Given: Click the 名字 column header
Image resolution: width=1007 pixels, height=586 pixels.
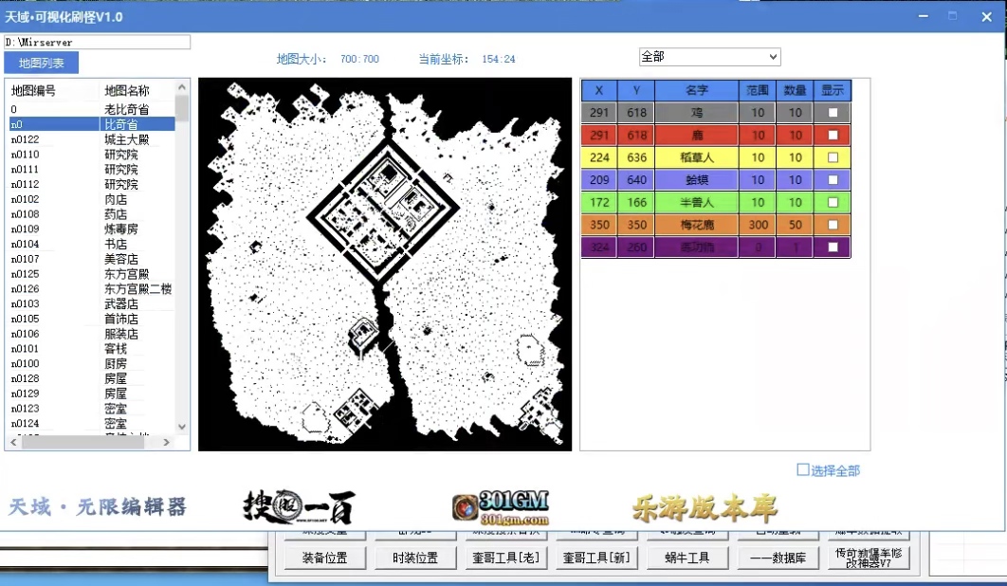Looking at the screenshot, I should (696, 91).
